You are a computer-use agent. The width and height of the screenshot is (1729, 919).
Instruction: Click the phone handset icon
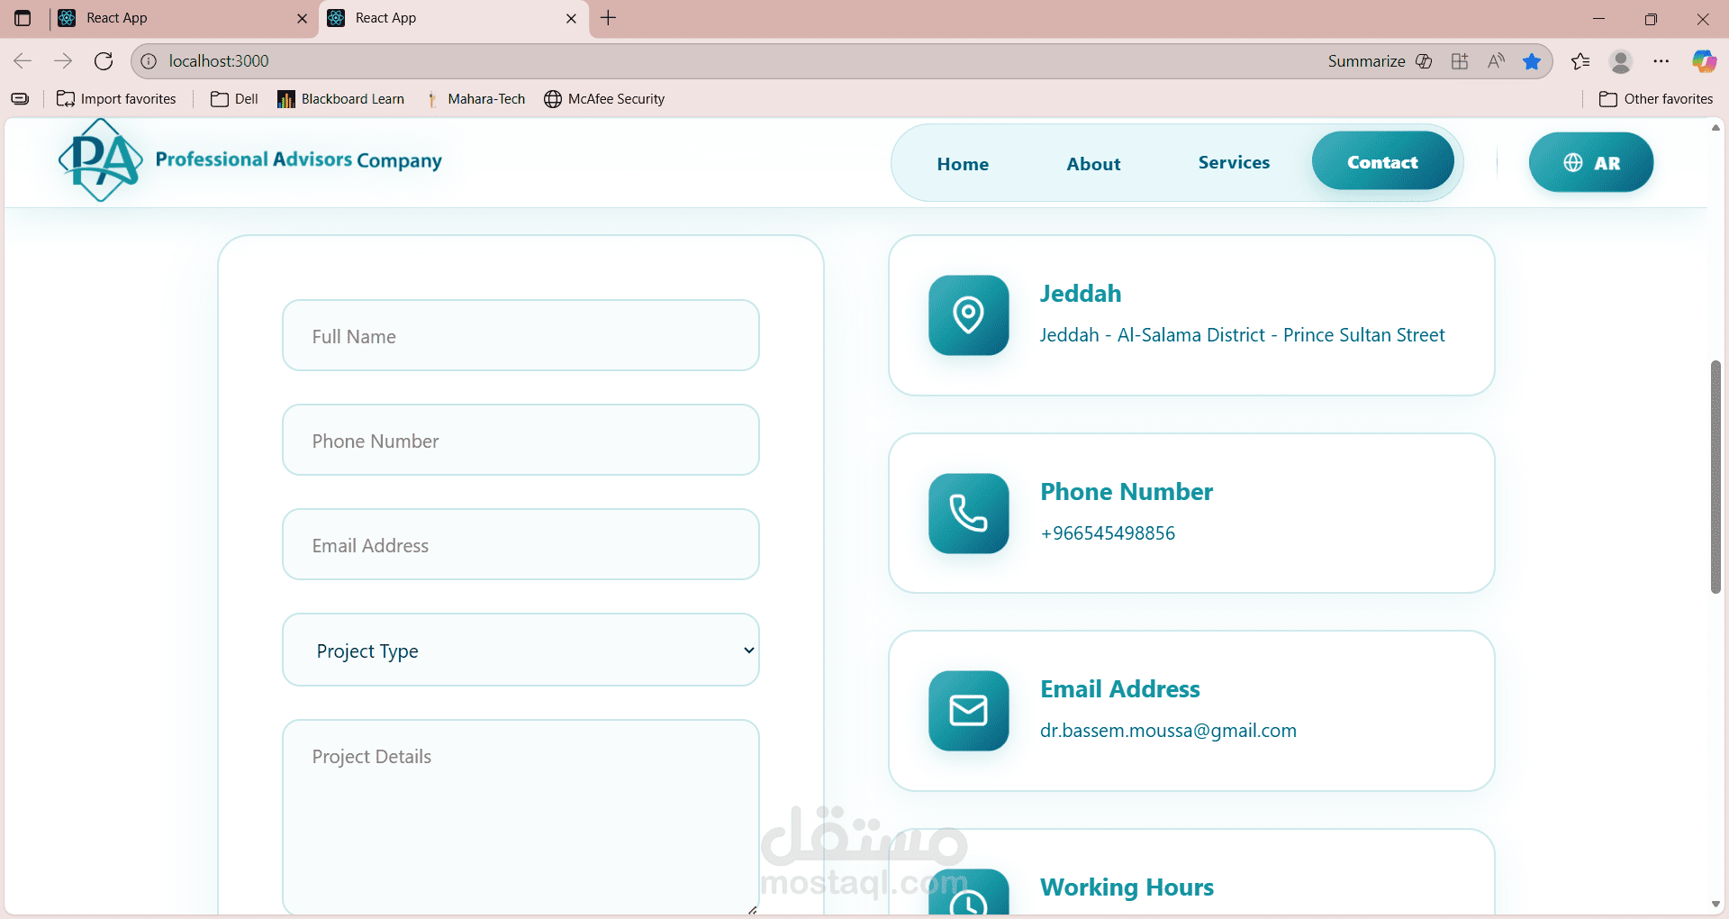click(x=968, y=513)
